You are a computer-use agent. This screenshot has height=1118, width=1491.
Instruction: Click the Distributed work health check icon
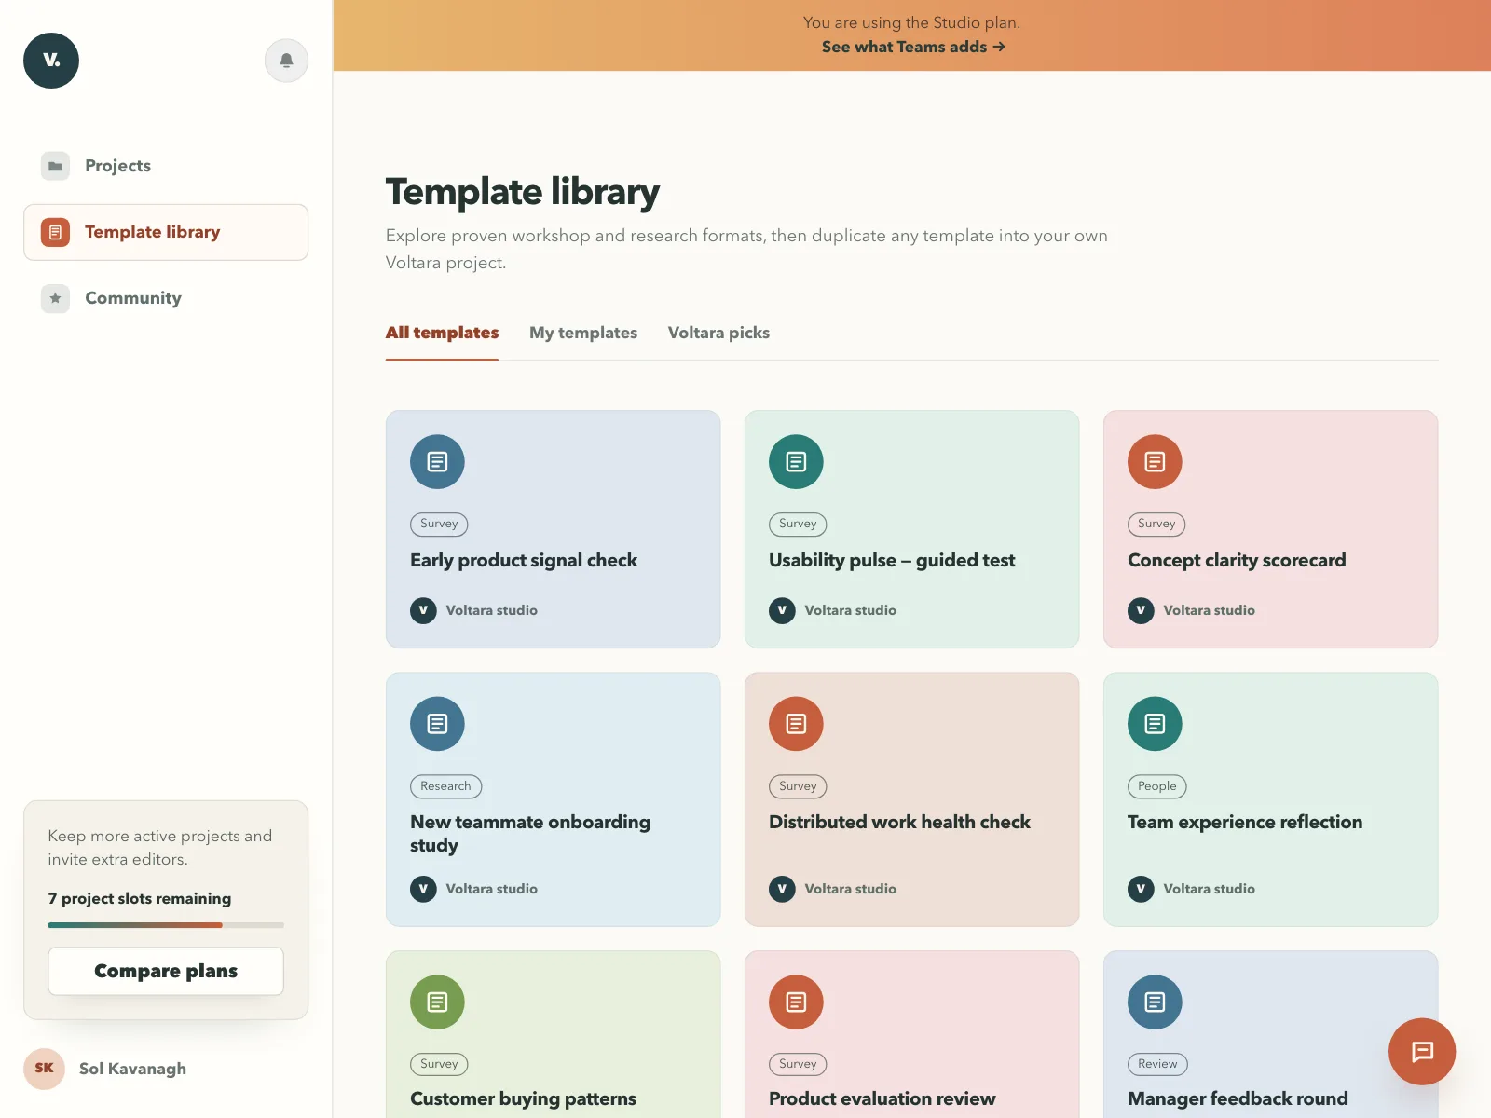[x=796, y=724]
